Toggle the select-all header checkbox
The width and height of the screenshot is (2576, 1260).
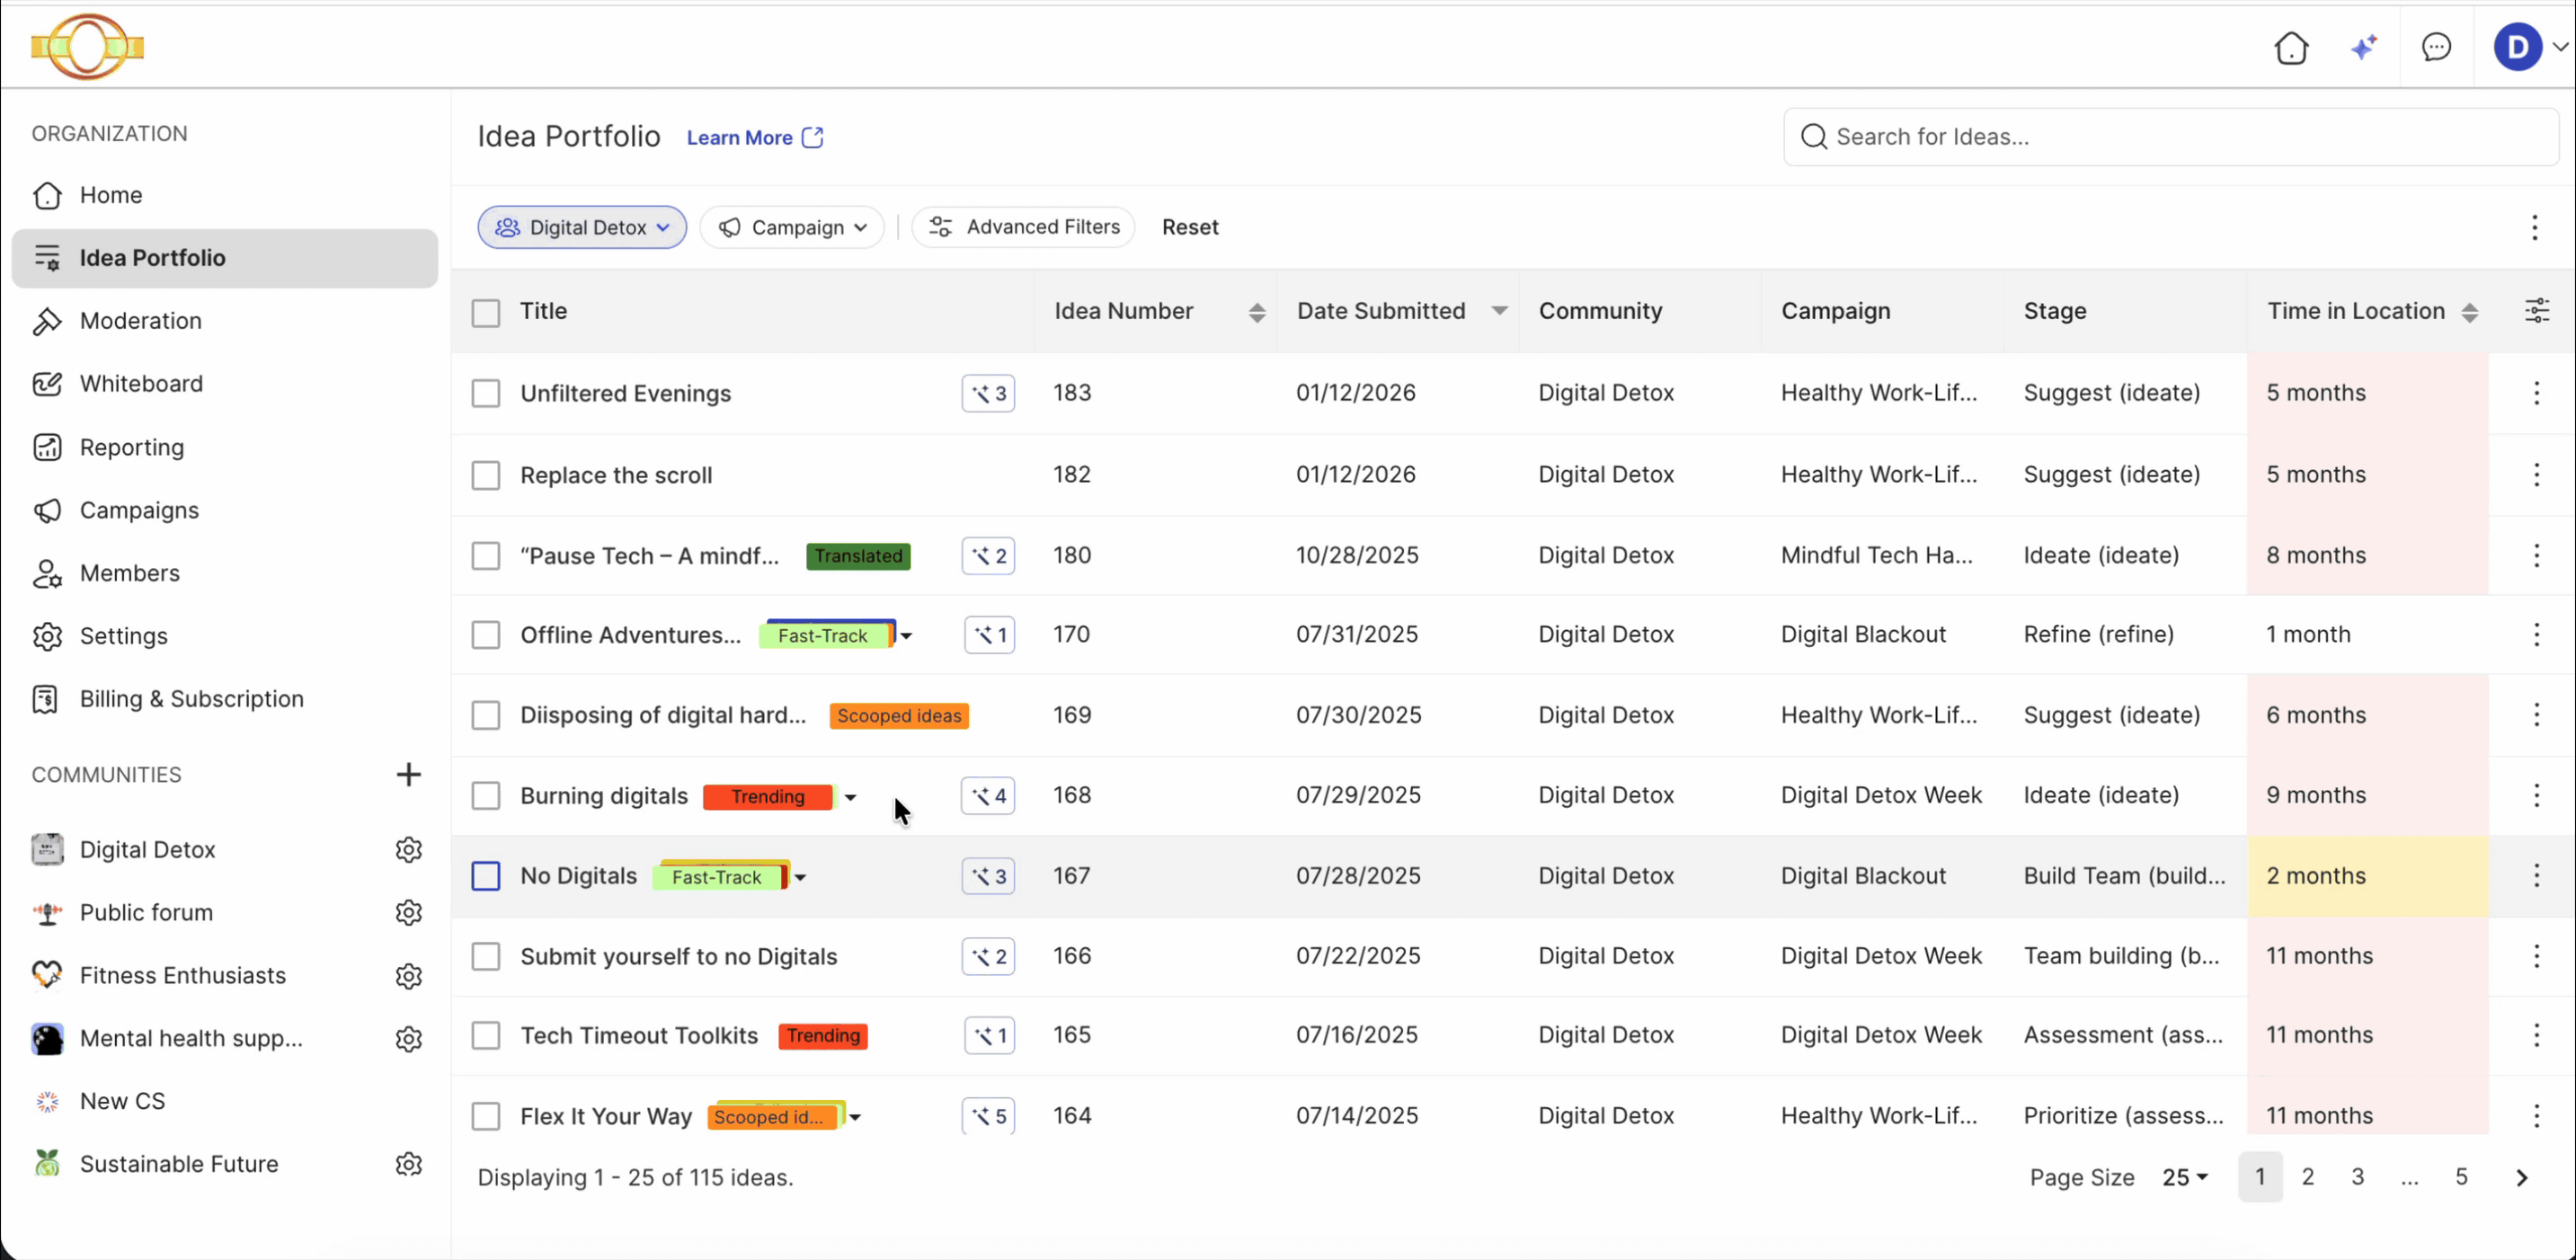pyautogui.click(x=486, y=313)
